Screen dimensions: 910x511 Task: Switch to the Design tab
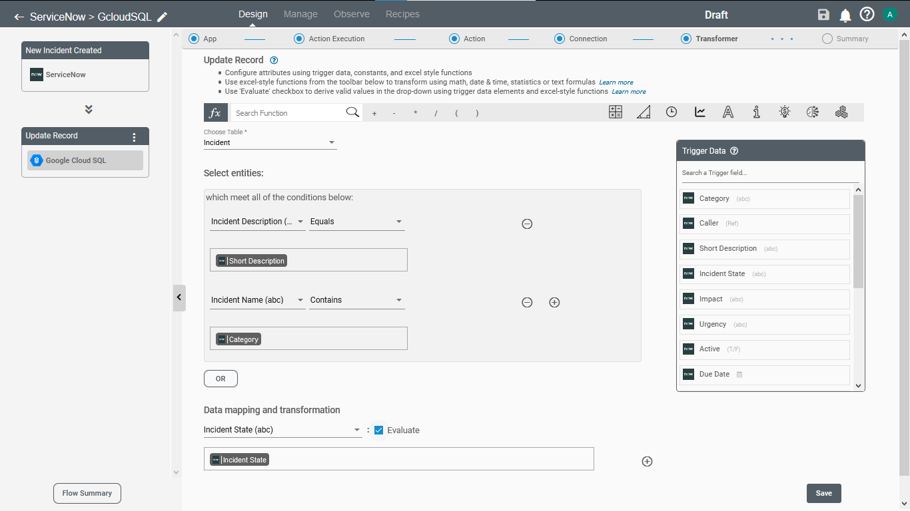[253, 14]
